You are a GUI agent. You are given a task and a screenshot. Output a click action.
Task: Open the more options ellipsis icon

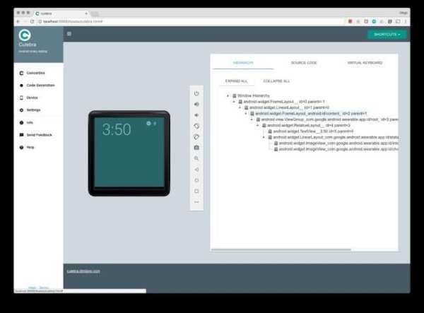pos(196,202)
